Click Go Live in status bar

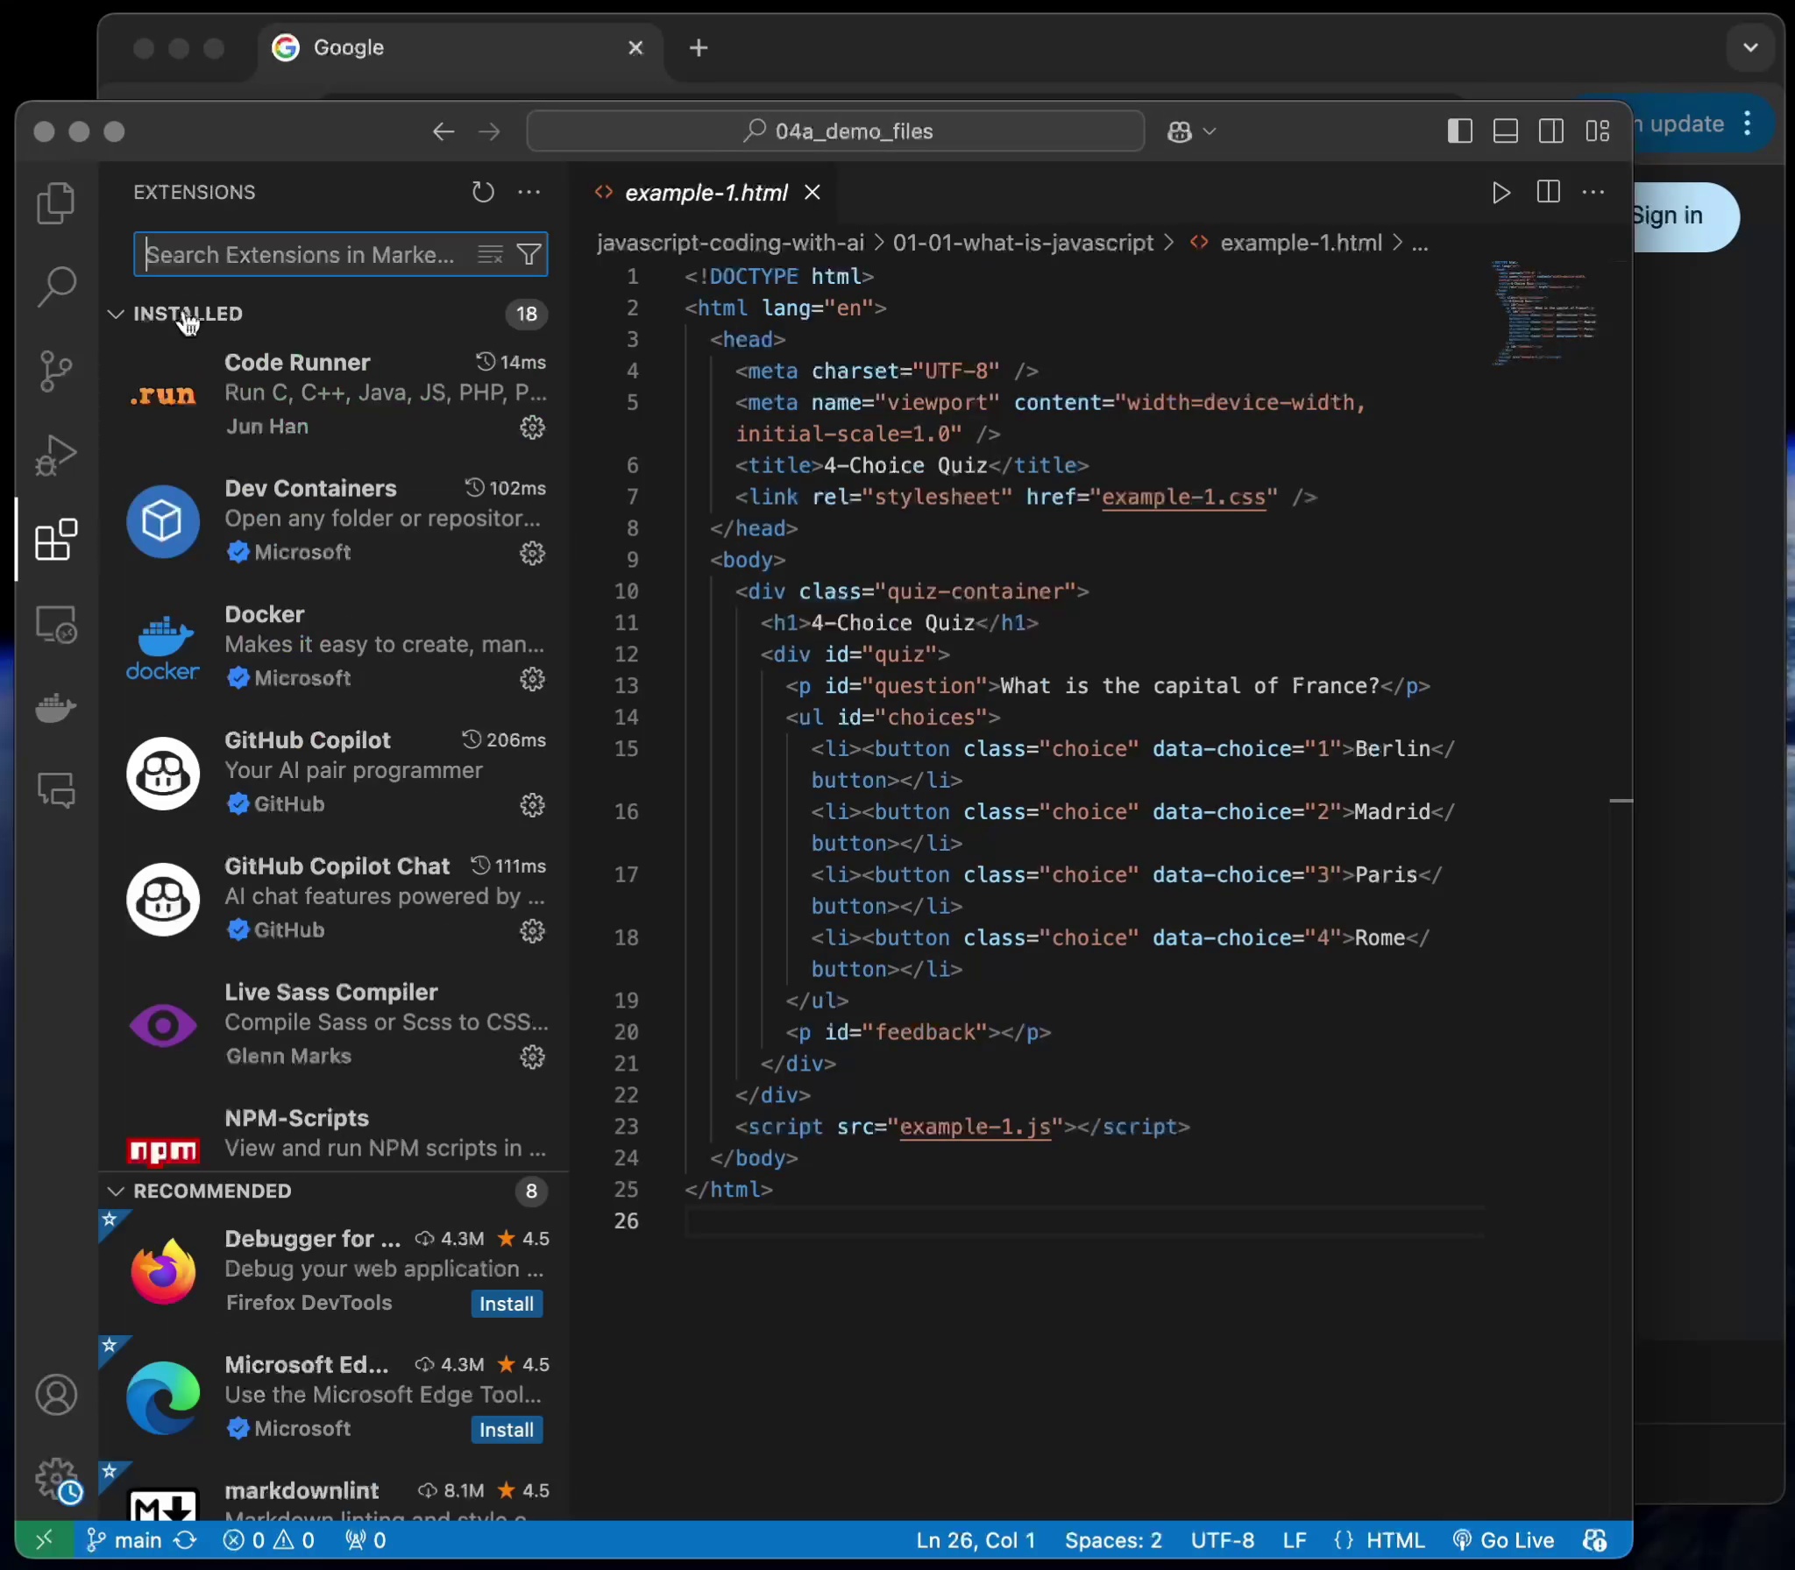click(1504, 1540)
